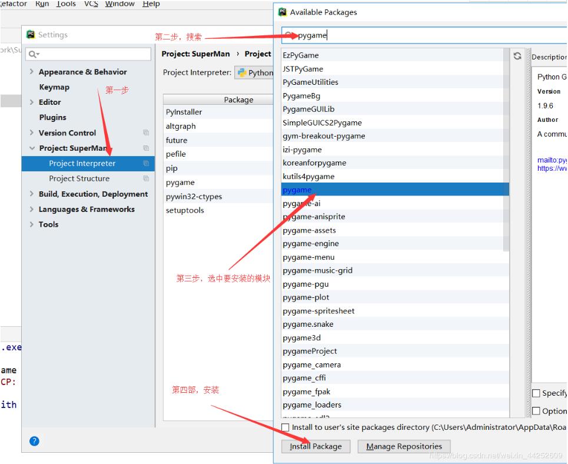The width and height of the screenshot is (568, 464).
Task: Toggle the Options checkbox
Action: tap(536, 411)
